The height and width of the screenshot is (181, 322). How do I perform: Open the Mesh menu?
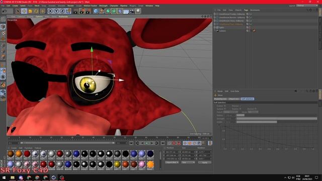[37, 6]
